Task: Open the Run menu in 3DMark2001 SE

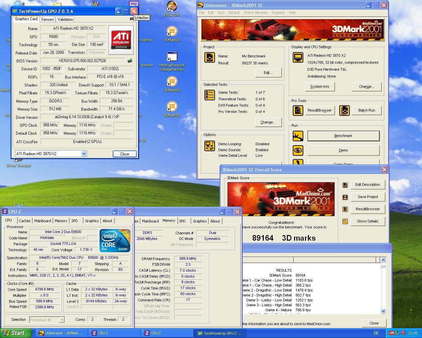Action: (x=221, y=13)
